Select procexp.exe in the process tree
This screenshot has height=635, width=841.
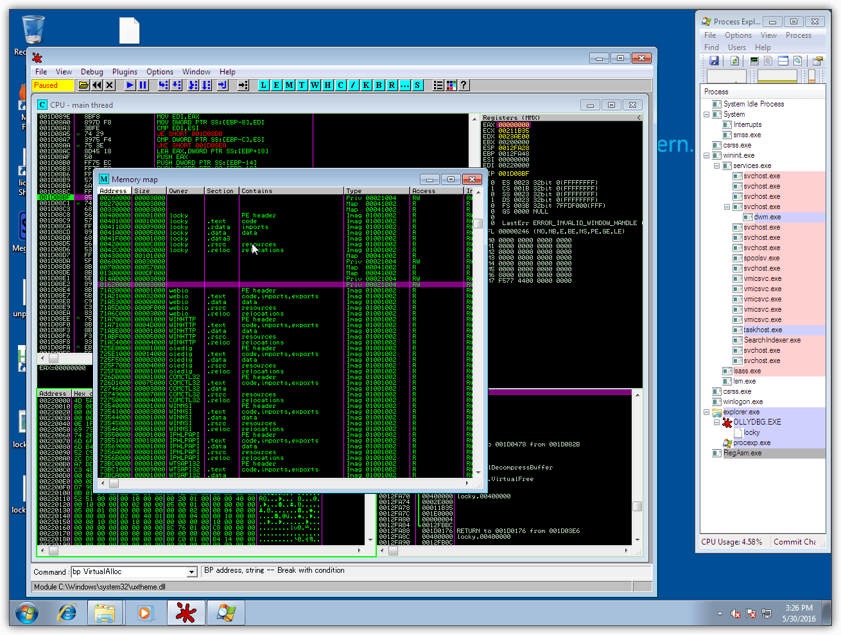[x=752, y=443]
